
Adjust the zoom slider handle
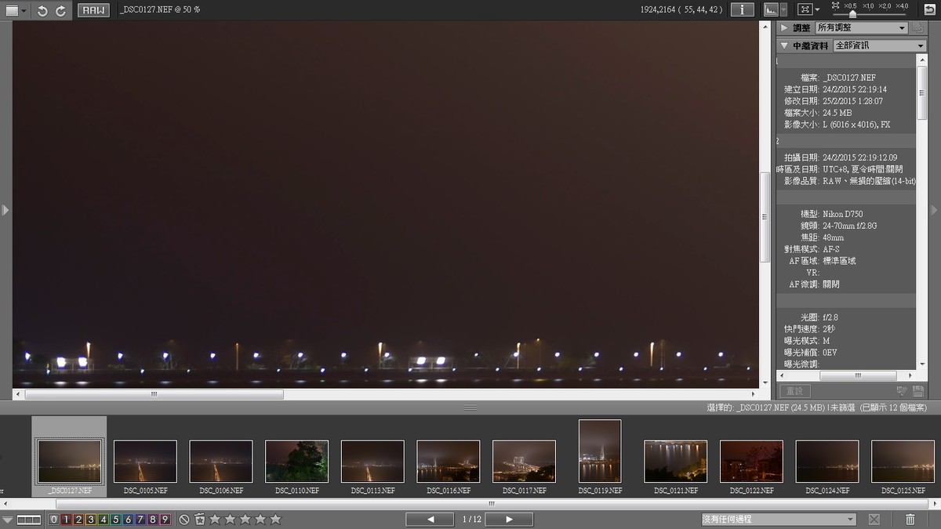click(x=852, y=14)
